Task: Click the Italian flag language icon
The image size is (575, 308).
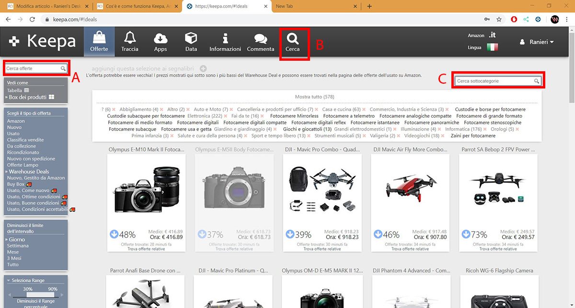Action: click(492, 47)
